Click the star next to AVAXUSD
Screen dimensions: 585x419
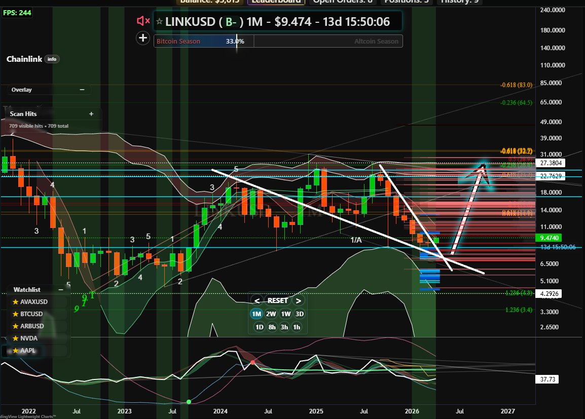coord(16,302)
